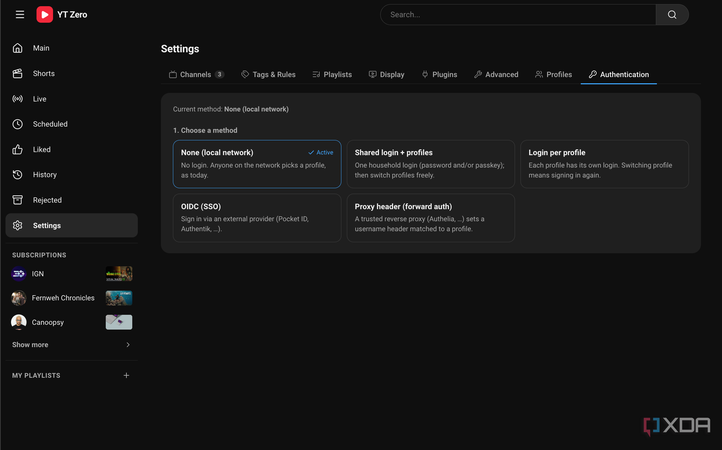Switch to the Tags & Rules tab
This screenshot has height=450, width=722.
pos(268,75)
